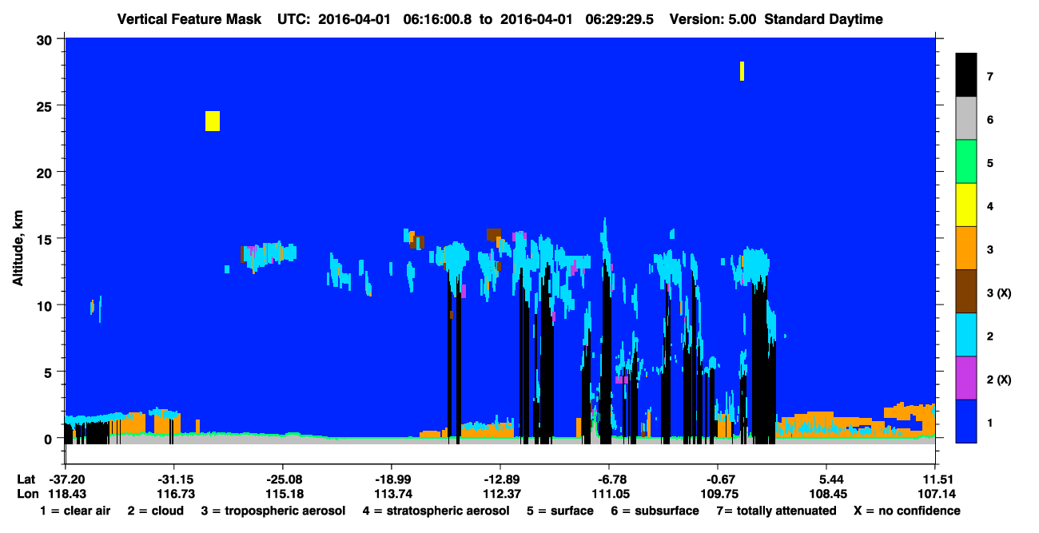Click latitude value -0.67
1039x533 pixels.
click(x=718, y=479)
